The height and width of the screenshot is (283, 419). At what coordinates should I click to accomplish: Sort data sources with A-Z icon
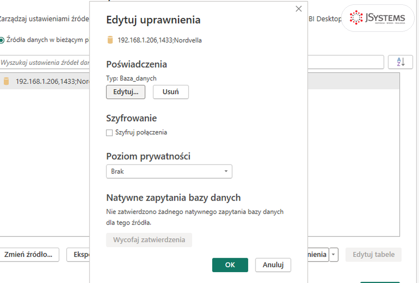400,62
